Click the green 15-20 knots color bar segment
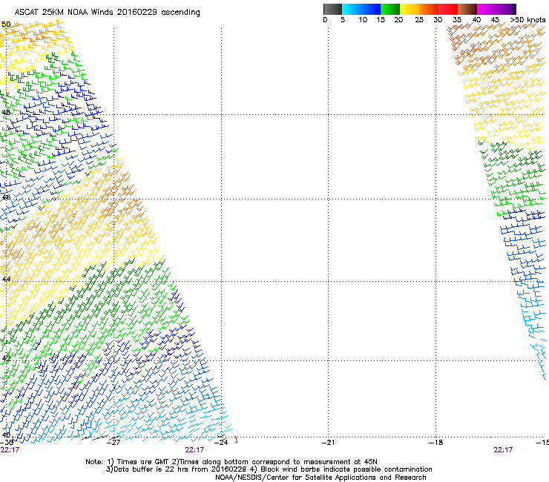 (x=390, y=9)
